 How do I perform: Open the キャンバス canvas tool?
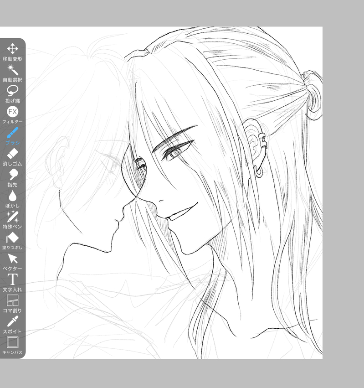(x=12, y=346)
